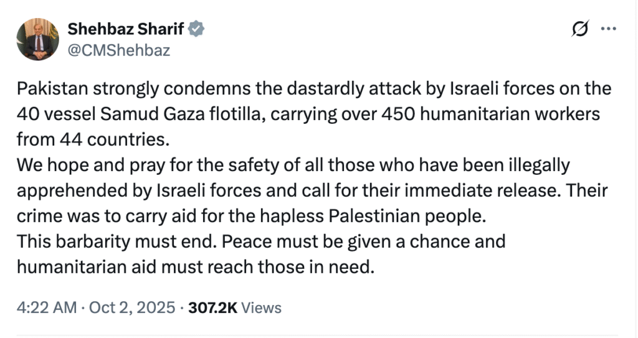The image size is (638, 338).
Task: Click the Views label
Action: coord(261,307)
